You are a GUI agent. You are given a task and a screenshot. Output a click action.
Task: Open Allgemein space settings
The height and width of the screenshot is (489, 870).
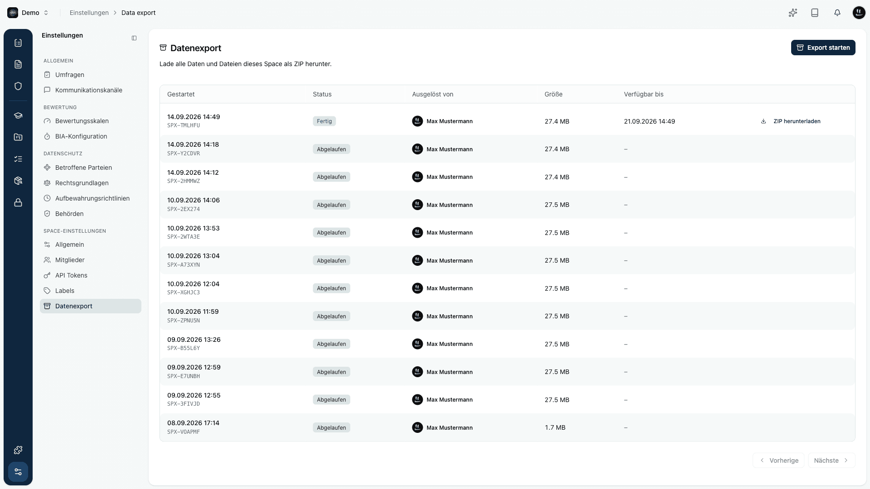91,244
